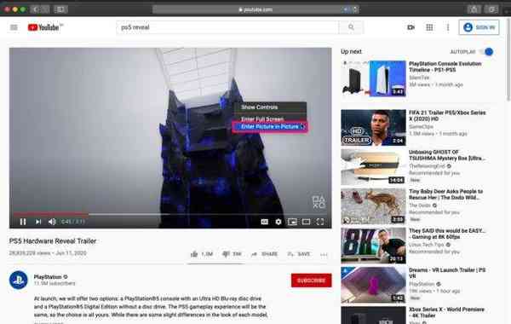Viewport: 511px width, 324px height.
Task: Open the create video camera icon
Action: (411, 27)
